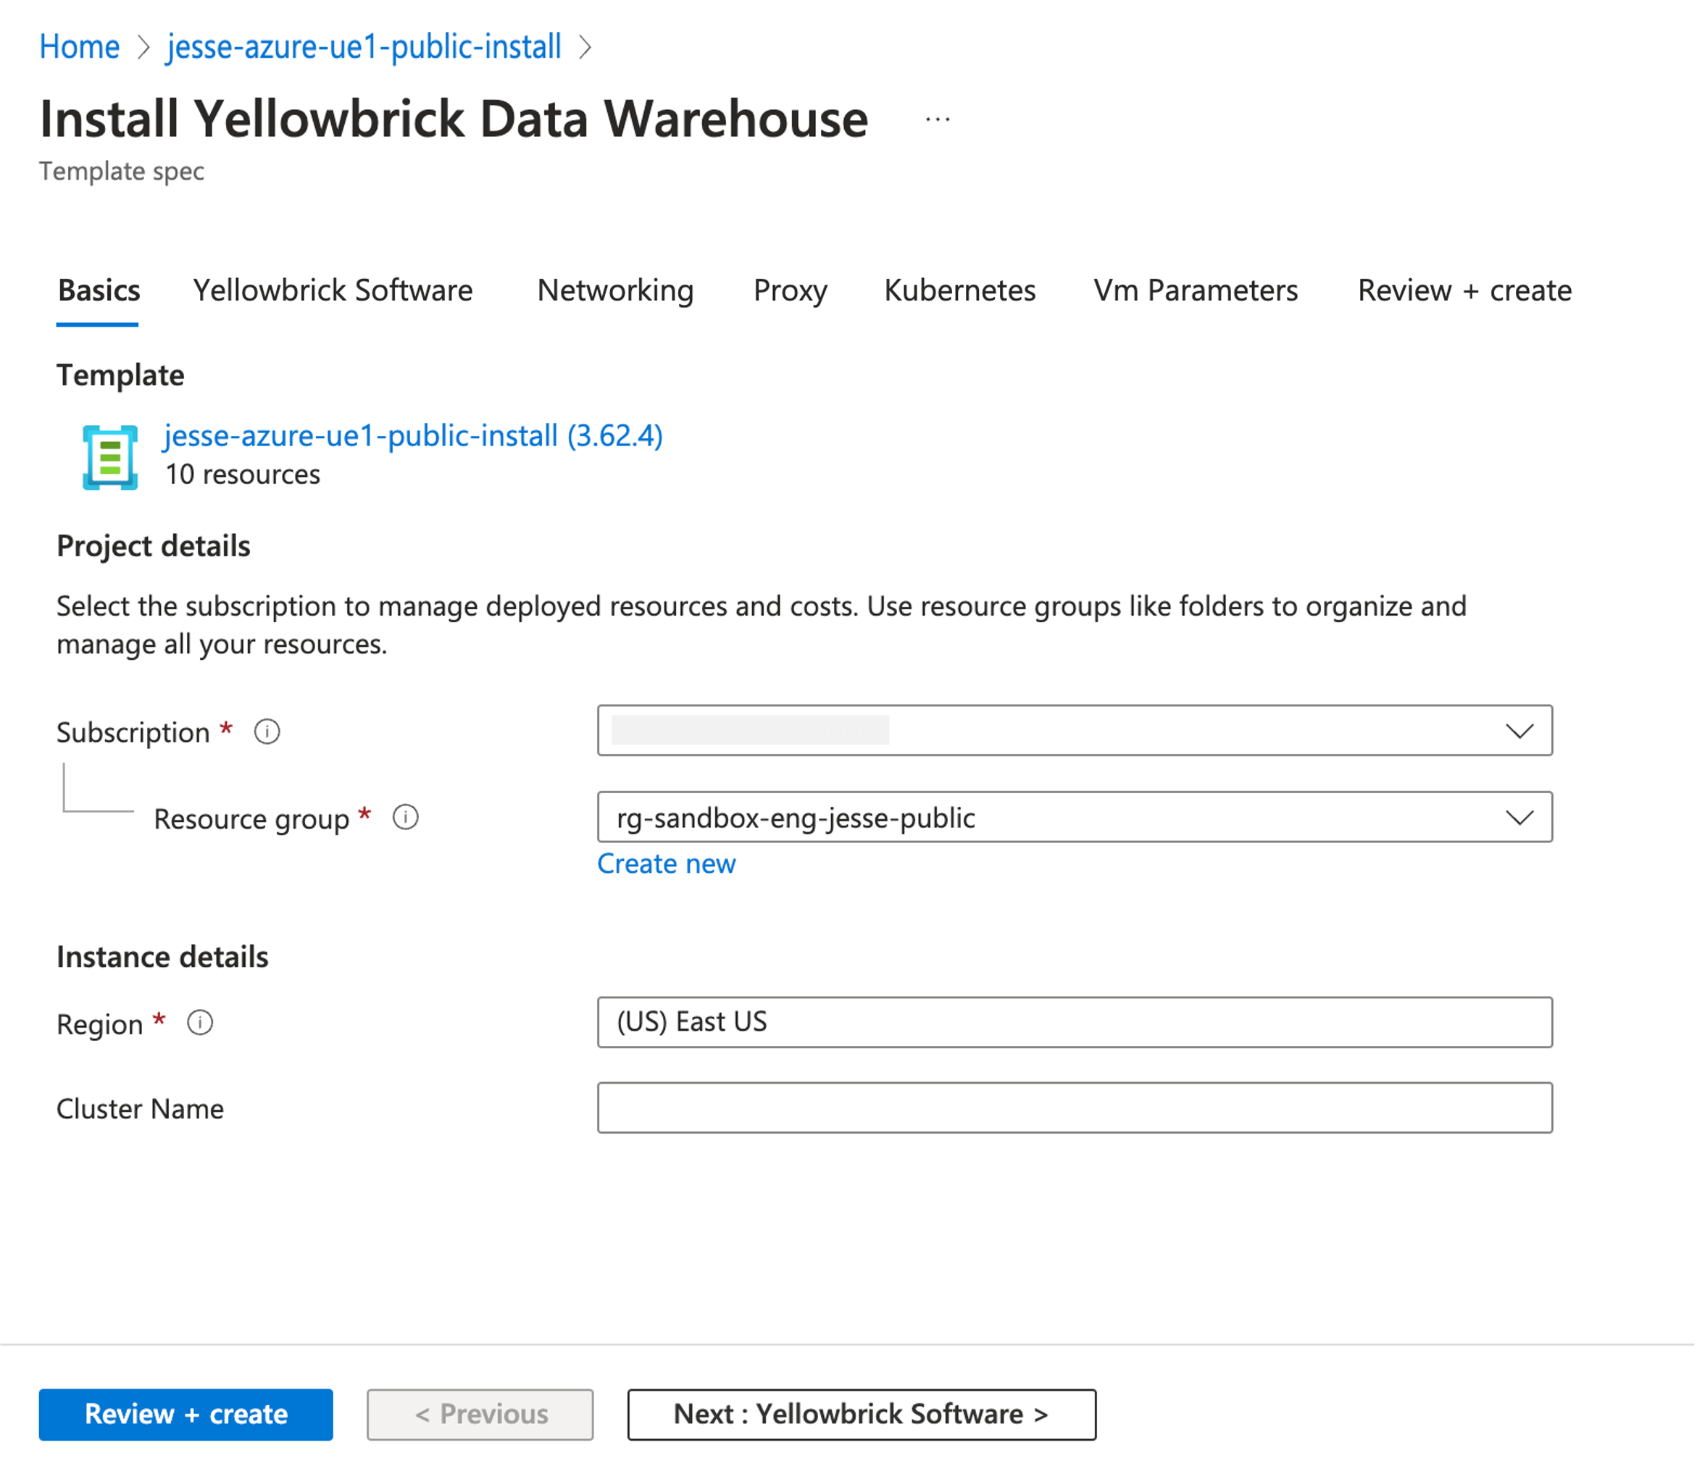The width and height of the screenshot is (1697, 1474).
Task: Go to the Kubernetes tab
Action: (959, 291)
